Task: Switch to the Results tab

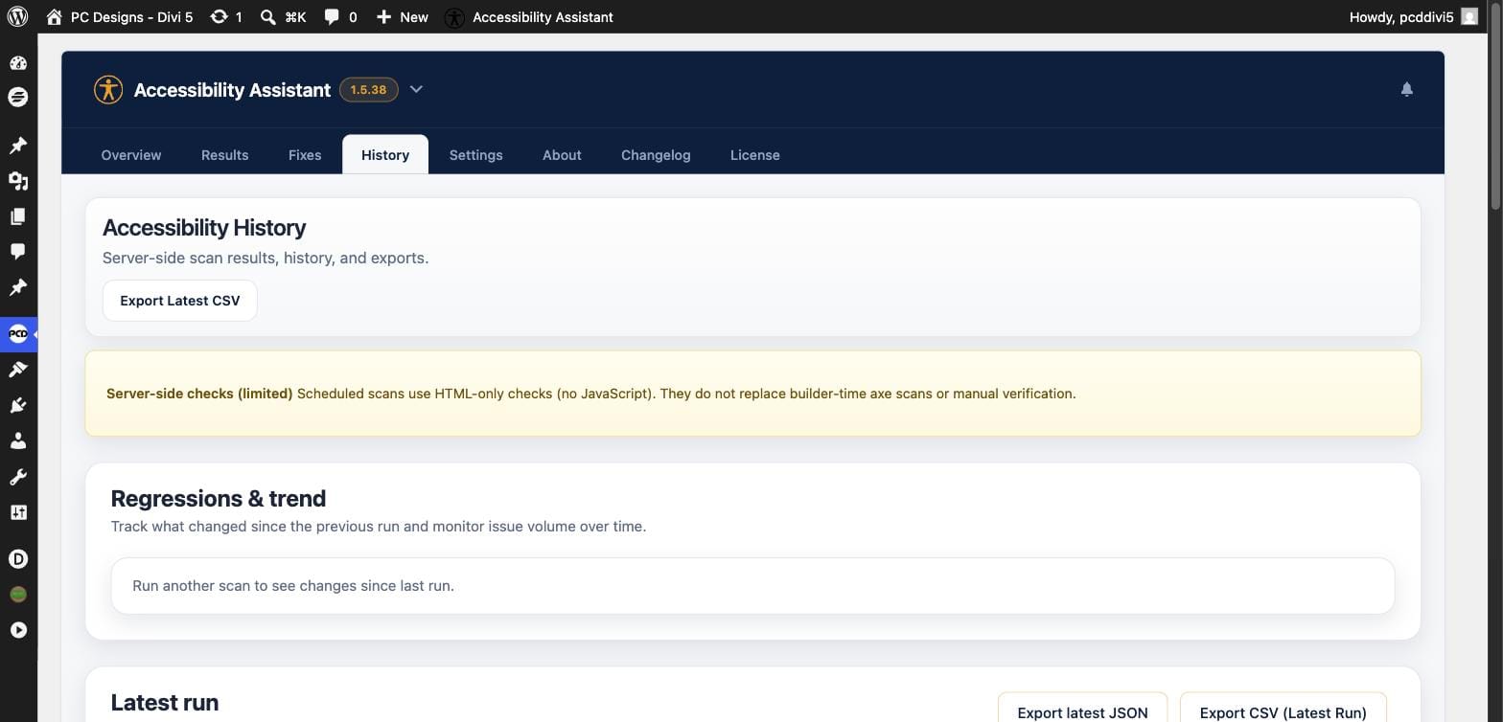Action: click(224, 155)
